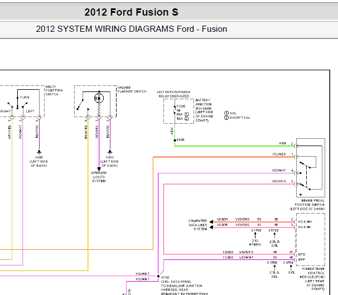Click the VIO/ORG label at brake switch pin 3
Viewport: 338px width, 295px height.
[279, 181]
